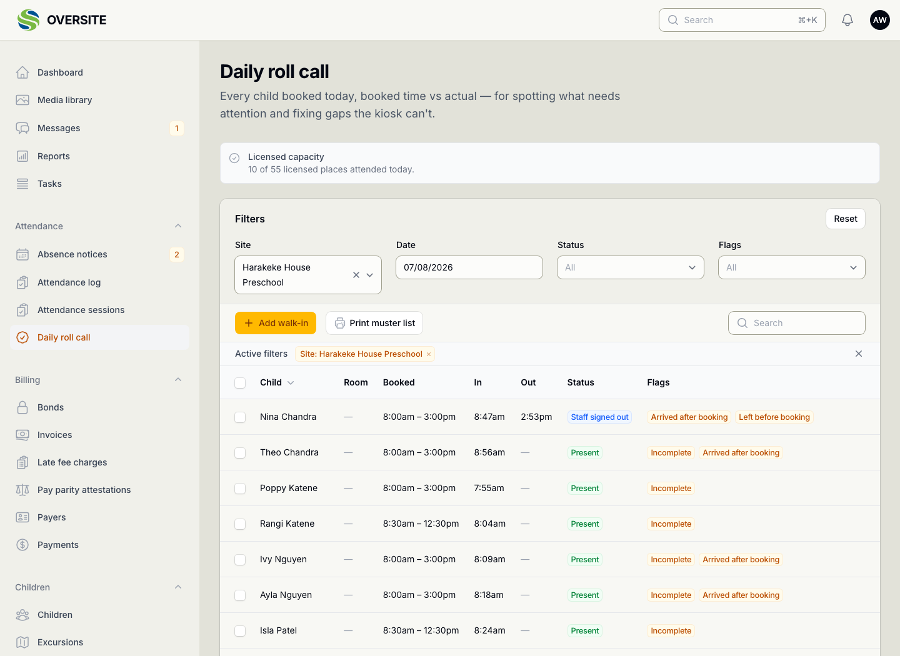Remove the Site filter chip
The image size is (900, 656).
coord(429,354)
